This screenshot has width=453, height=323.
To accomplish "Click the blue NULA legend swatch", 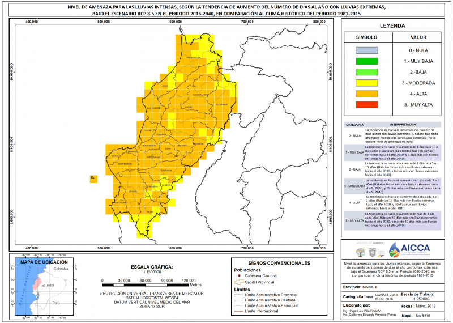I will click(x=366, y=50).
